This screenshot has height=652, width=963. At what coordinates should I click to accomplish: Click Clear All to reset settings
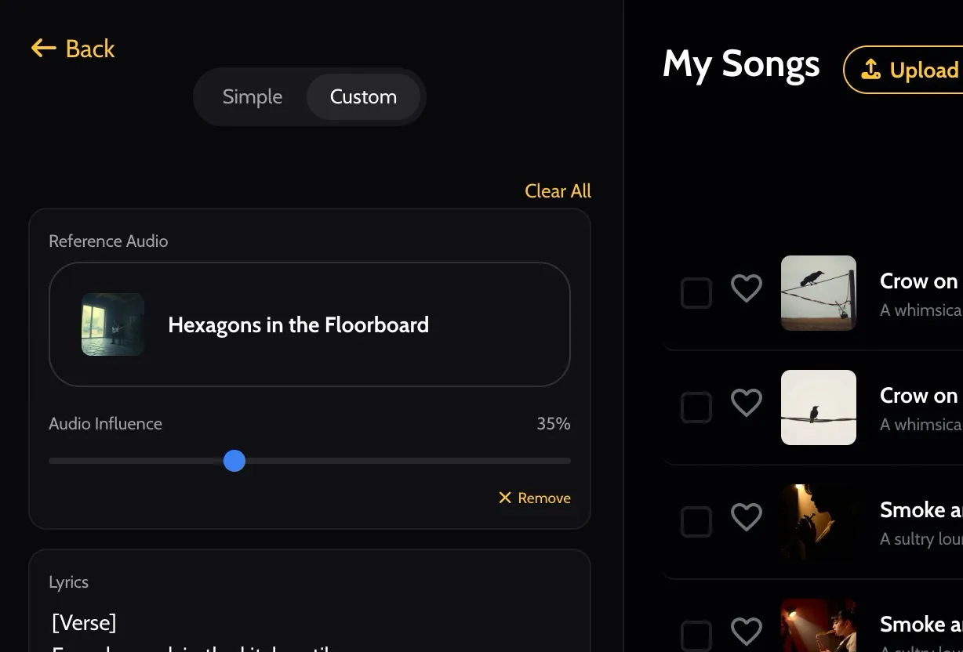pos(558,190)
